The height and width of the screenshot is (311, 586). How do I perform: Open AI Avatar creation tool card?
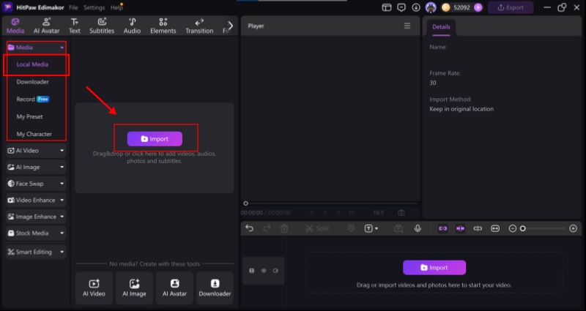point(174,288)
